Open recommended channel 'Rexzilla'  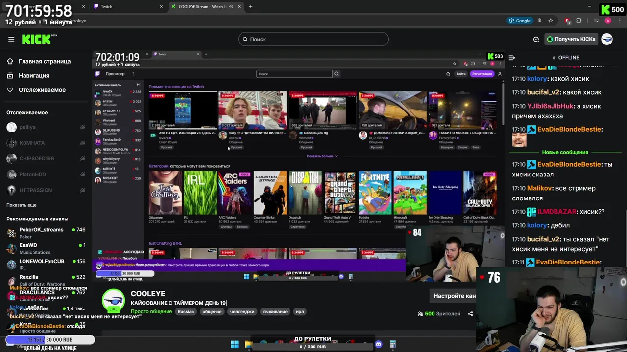[46, 280]
